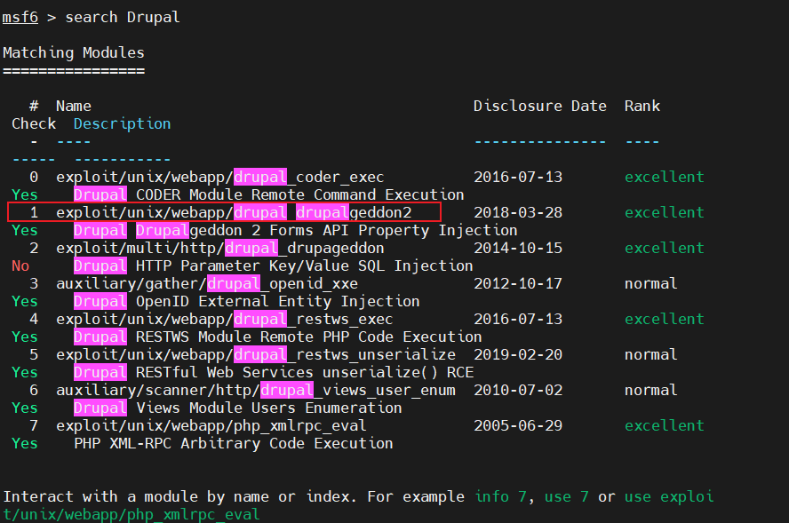Click the blue 'Description' column header

click(x=122, y=123)
